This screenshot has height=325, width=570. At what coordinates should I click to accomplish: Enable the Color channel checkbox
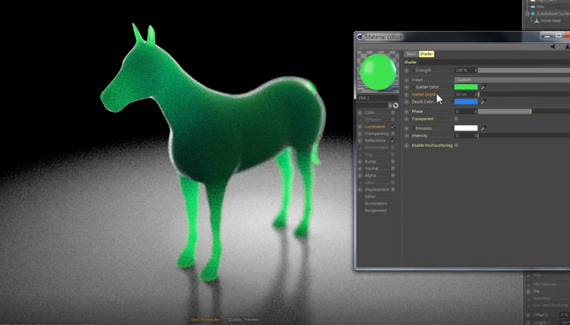pos(393,112)
